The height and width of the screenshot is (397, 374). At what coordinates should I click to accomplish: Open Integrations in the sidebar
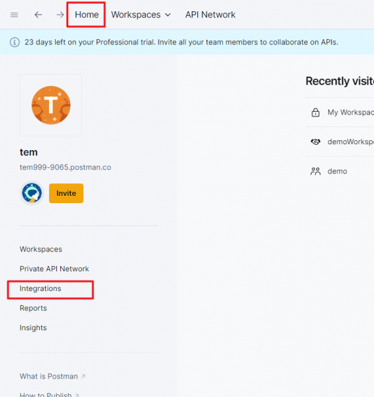click(x=40, y=288)
